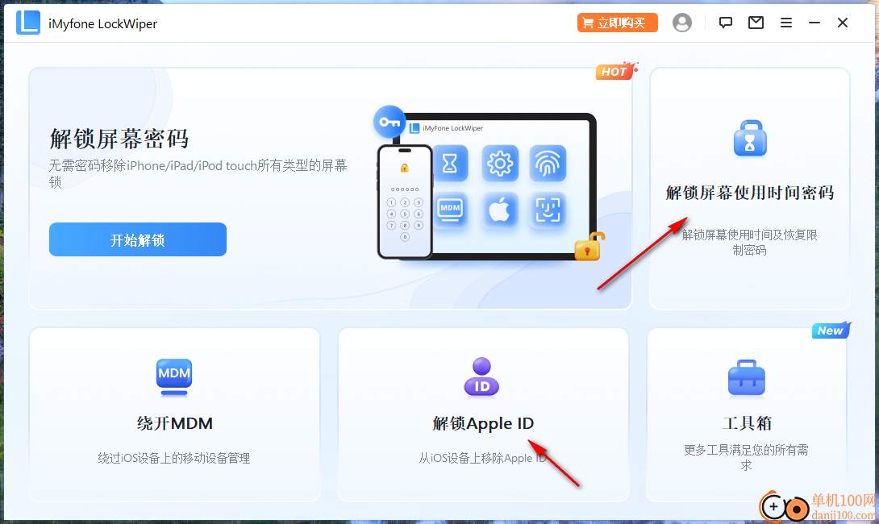Open the user account avatar icon
Viewport: 879px width, 524px height.
[681, 23]
